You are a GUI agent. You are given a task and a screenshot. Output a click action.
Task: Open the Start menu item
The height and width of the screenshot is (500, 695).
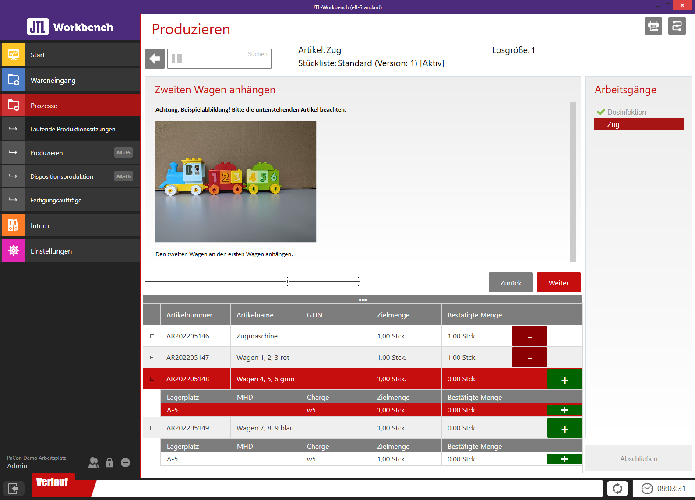[x=71, y=55]
